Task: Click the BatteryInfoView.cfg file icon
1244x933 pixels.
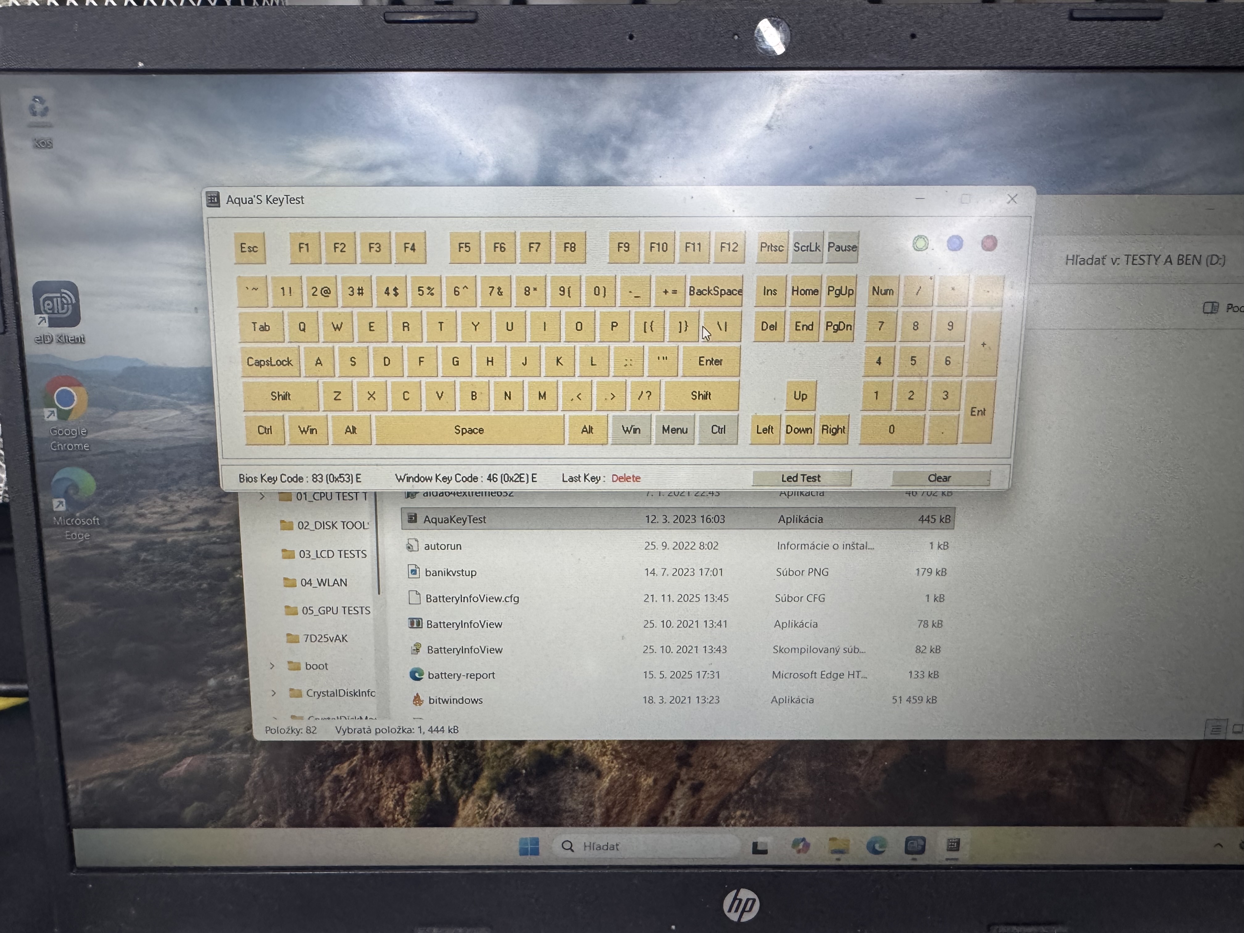Action: 414,598
